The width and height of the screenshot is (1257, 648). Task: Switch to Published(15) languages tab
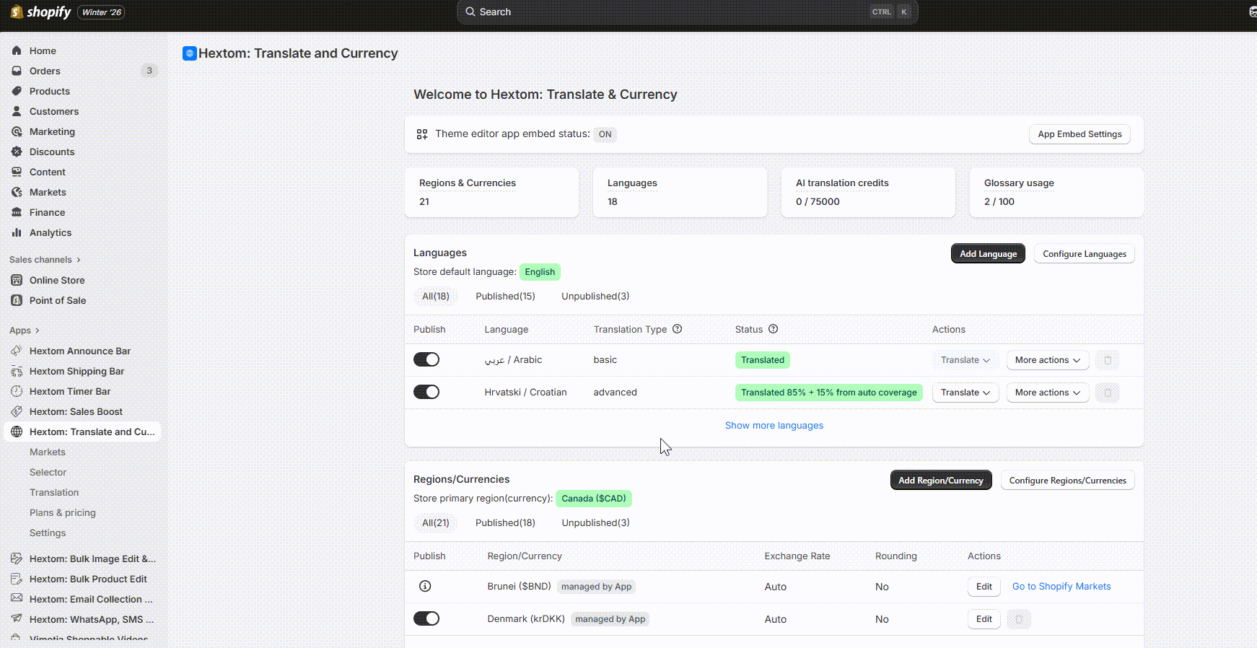(505, 296)
